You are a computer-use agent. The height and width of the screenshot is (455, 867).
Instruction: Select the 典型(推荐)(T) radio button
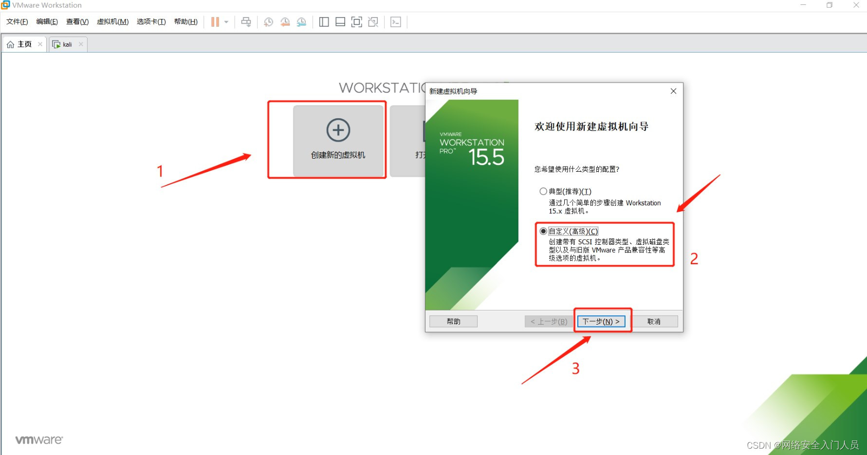[543, 191]
